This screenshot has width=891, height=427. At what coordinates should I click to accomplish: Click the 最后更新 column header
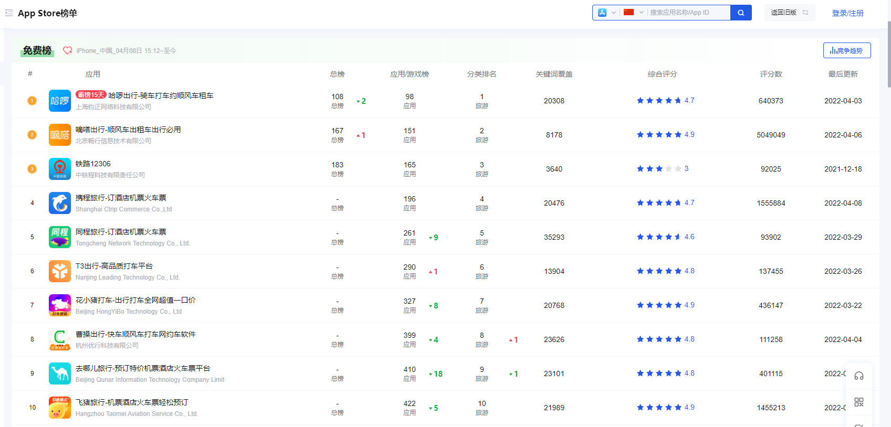pyautogui.click(x=843, y=74)
